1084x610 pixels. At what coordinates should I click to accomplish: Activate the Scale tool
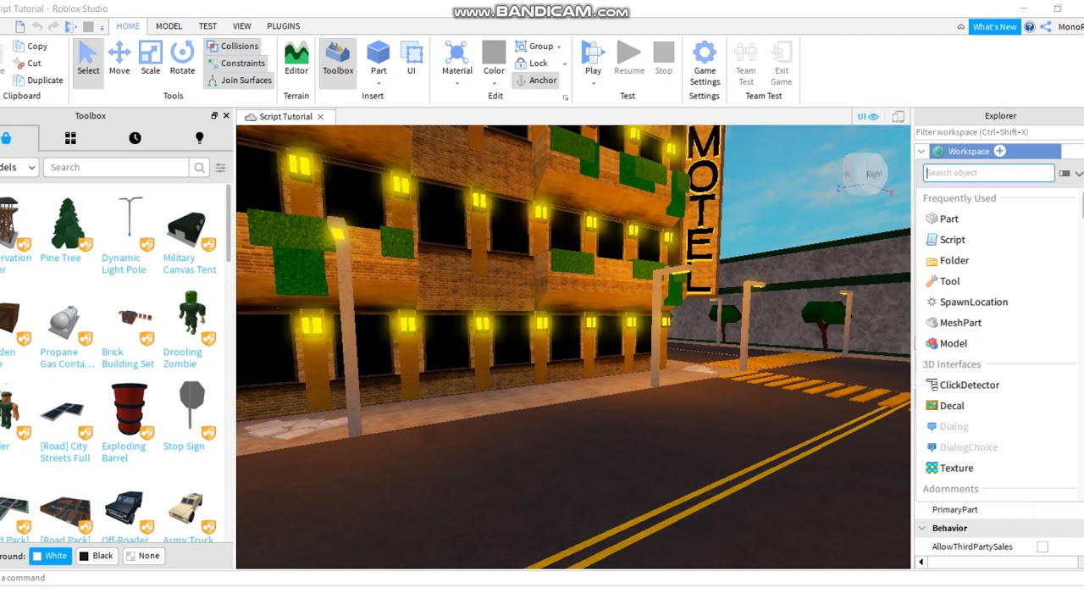pyautogui.click(x=151, y=59)
